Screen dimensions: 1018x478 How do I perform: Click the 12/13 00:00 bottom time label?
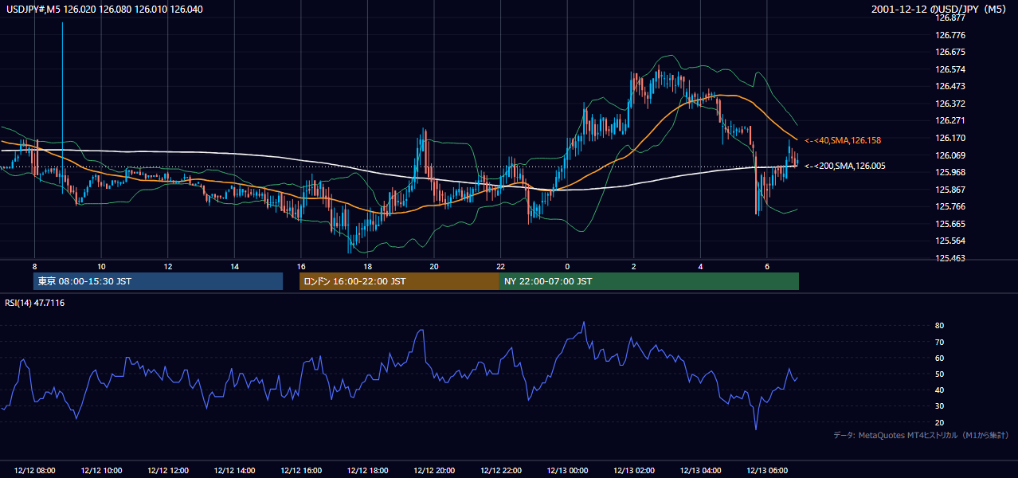click(567, 471)
